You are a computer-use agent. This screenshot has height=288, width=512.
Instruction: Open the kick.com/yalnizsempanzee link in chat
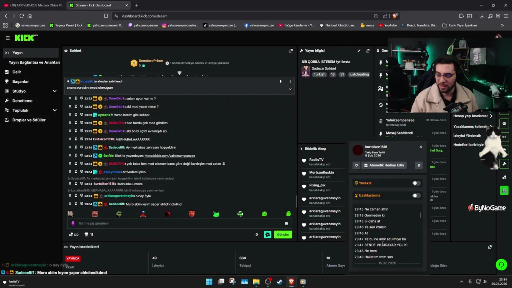[170, 156]
